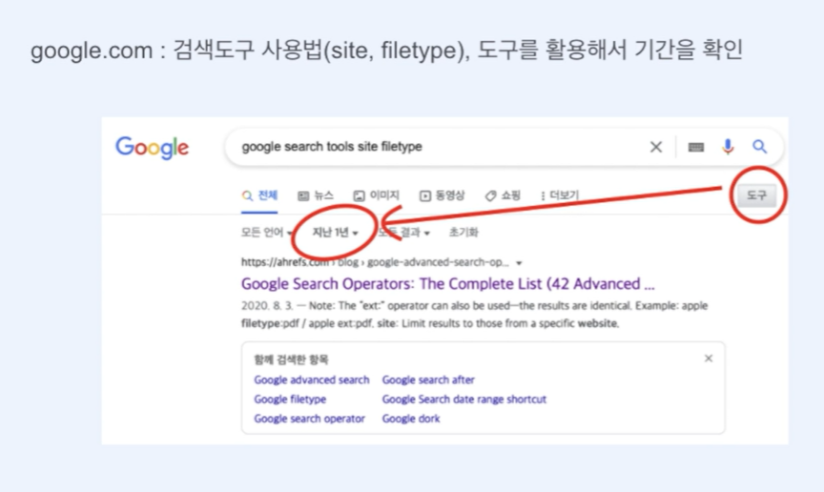Open the 모든 결과 dropdown
Image resolution: width=824 pixels, height=492 pixels.
click(403, 233)
